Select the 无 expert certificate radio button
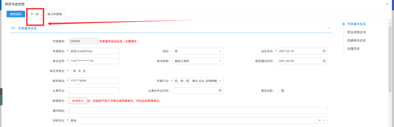This screenshot has width=394, height=127. [x=80, y=71]
